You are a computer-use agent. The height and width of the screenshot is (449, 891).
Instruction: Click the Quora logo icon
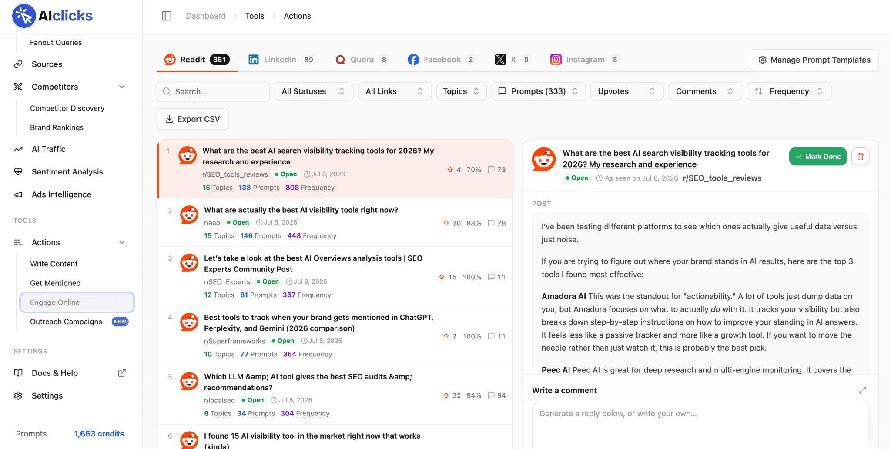click(x=341, y=60)
